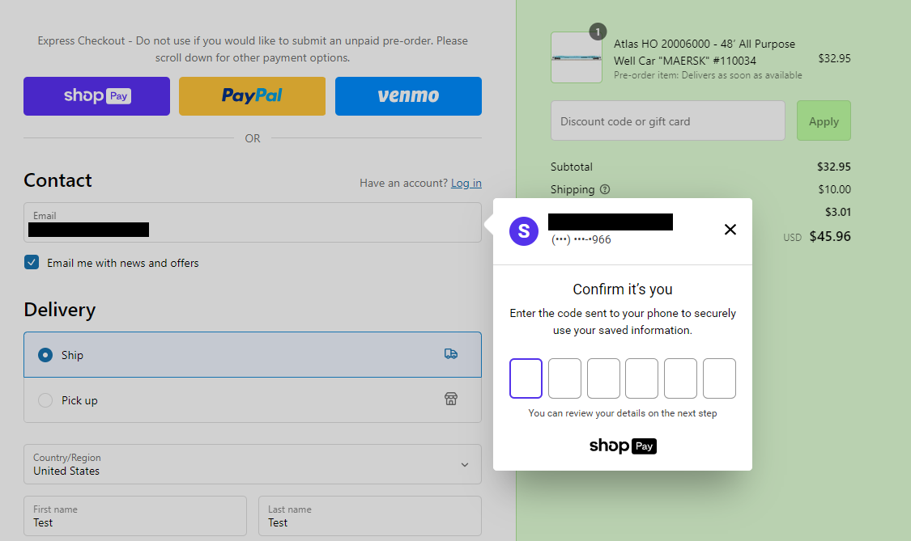911x541 pixels.
Task: Click the Shop Pay logo in popup
Action: pos(623,446)
